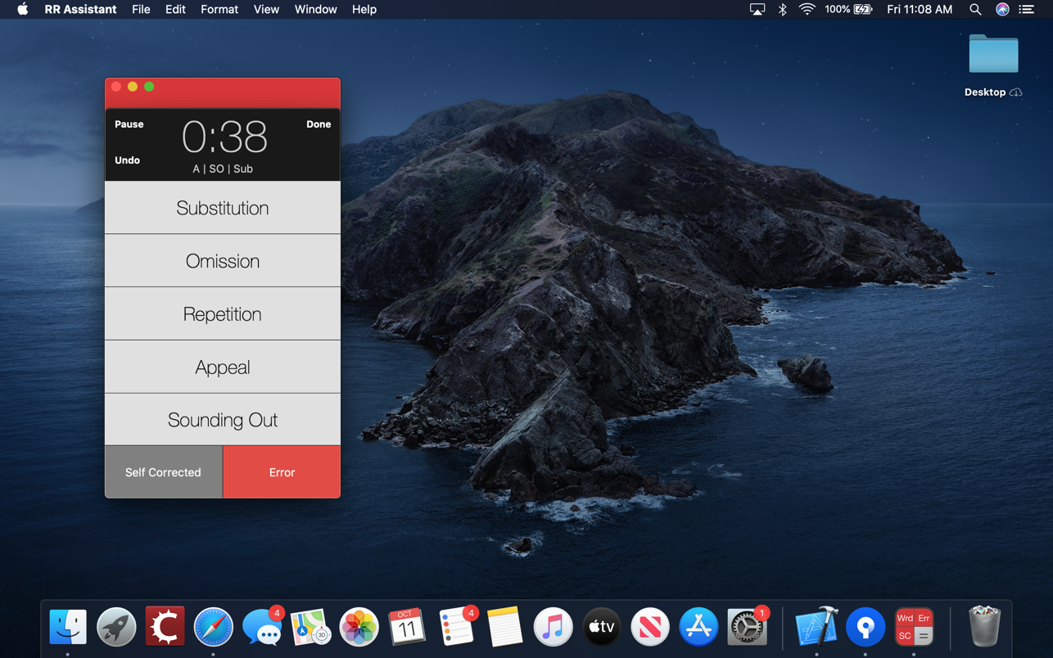This screenshot has height=658, width=1053.
Task: Open the Help menu
Action: (364, 9)
